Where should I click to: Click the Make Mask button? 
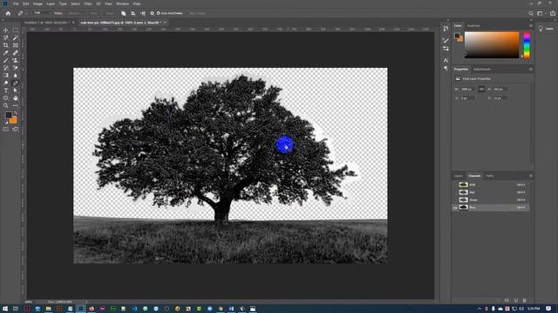point(94,13)
